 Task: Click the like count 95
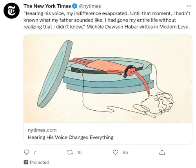click(125, 152)
